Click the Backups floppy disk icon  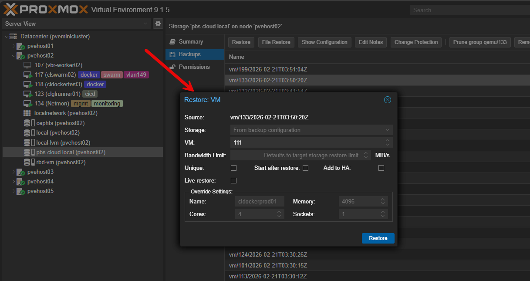tap(172, 54)
